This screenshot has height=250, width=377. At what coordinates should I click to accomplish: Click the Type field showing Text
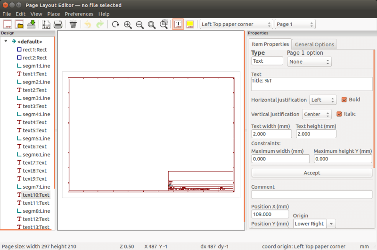coord(267,61)
